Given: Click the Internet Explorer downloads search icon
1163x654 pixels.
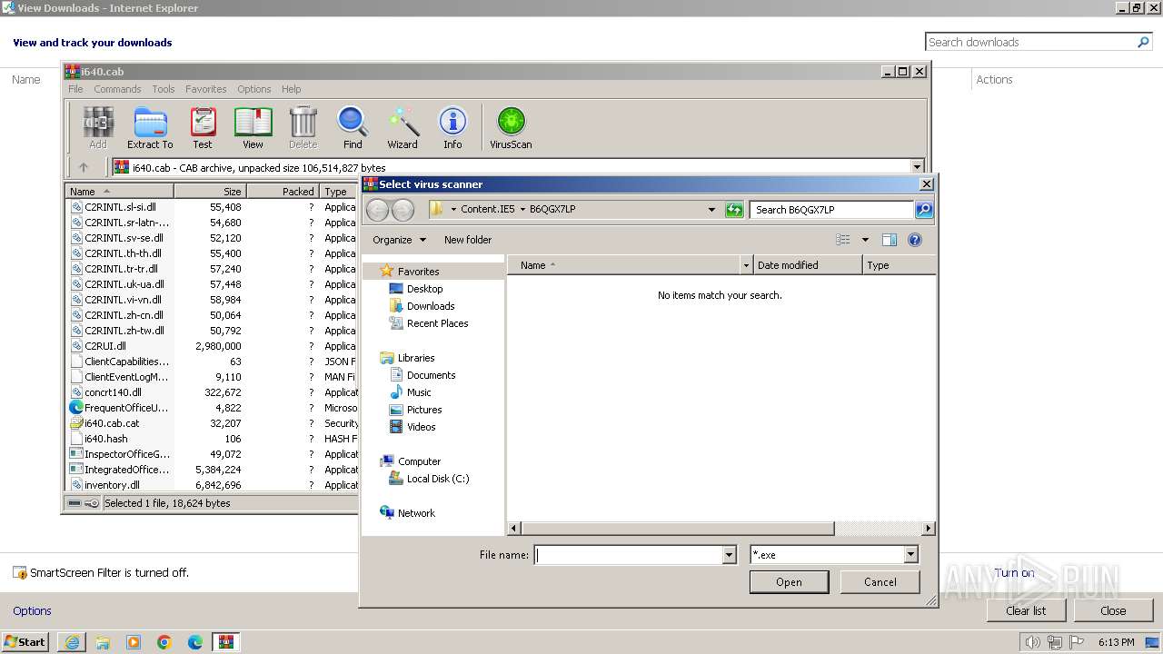Looking at the screenshot, I should pyautogui.click(x=1144, y=42).
